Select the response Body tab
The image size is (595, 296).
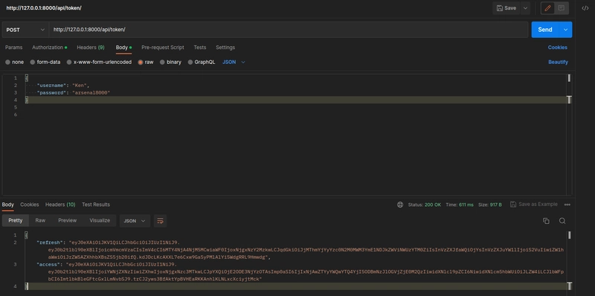pos(7,205)
